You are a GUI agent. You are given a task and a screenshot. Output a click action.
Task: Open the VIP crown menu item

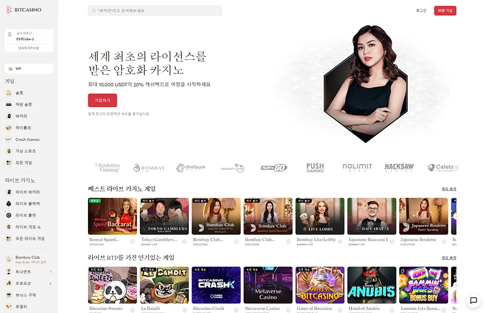tap(29, 69)
